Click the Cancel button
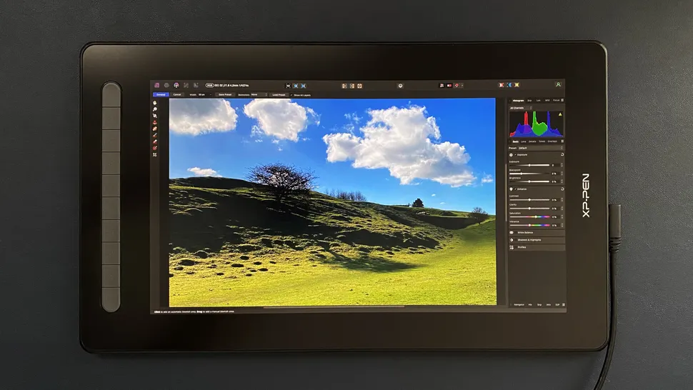The height and width of the screenshot is (390, 693). tap(177, 94)
